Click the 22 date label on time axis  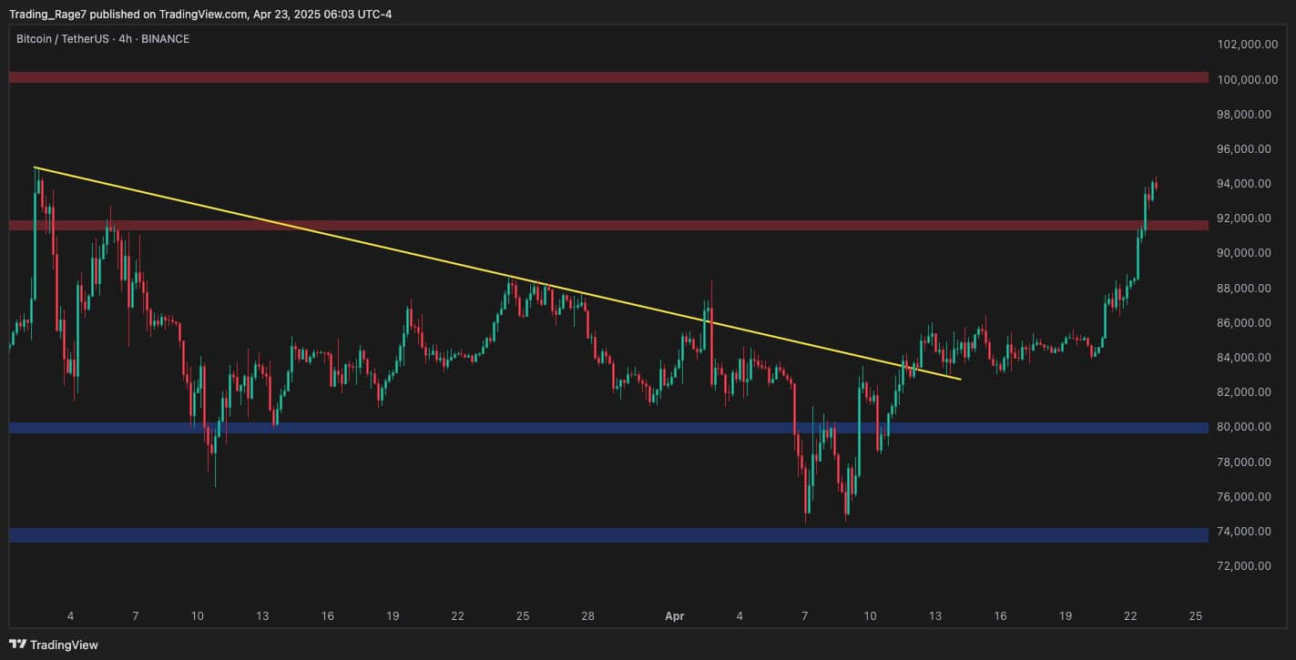tap(1130, 616)
